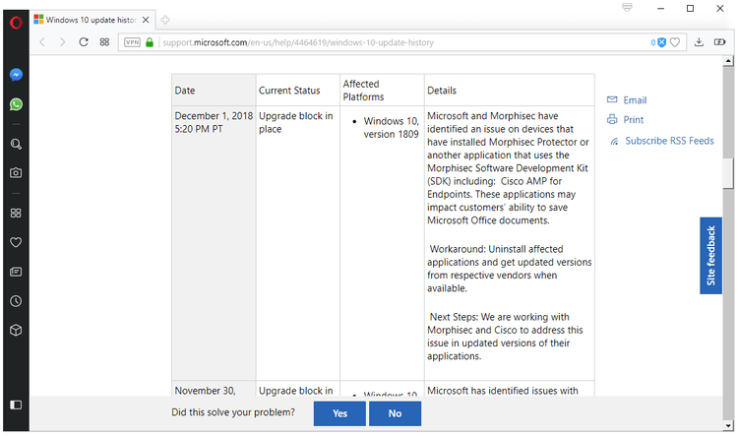Screen dimensions: 738x436
Task: Bookmark this page with heart icon
Action: pyautogui.click(x=675, y=42)
